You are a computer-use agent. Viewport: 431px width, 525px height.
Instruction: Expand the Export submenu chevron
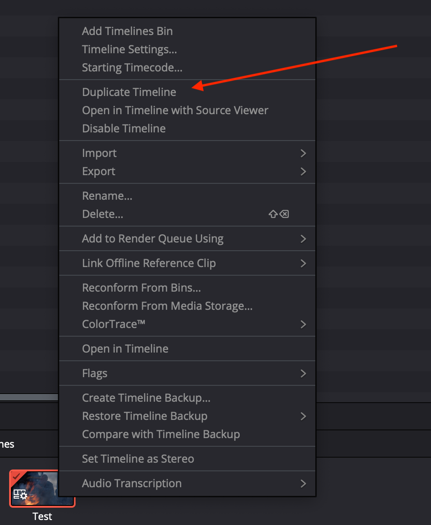coord(303,172)
